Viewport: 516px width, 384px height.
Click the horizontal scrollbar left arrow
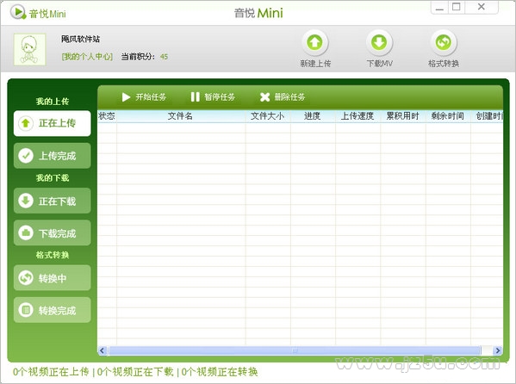click(102, 350)
